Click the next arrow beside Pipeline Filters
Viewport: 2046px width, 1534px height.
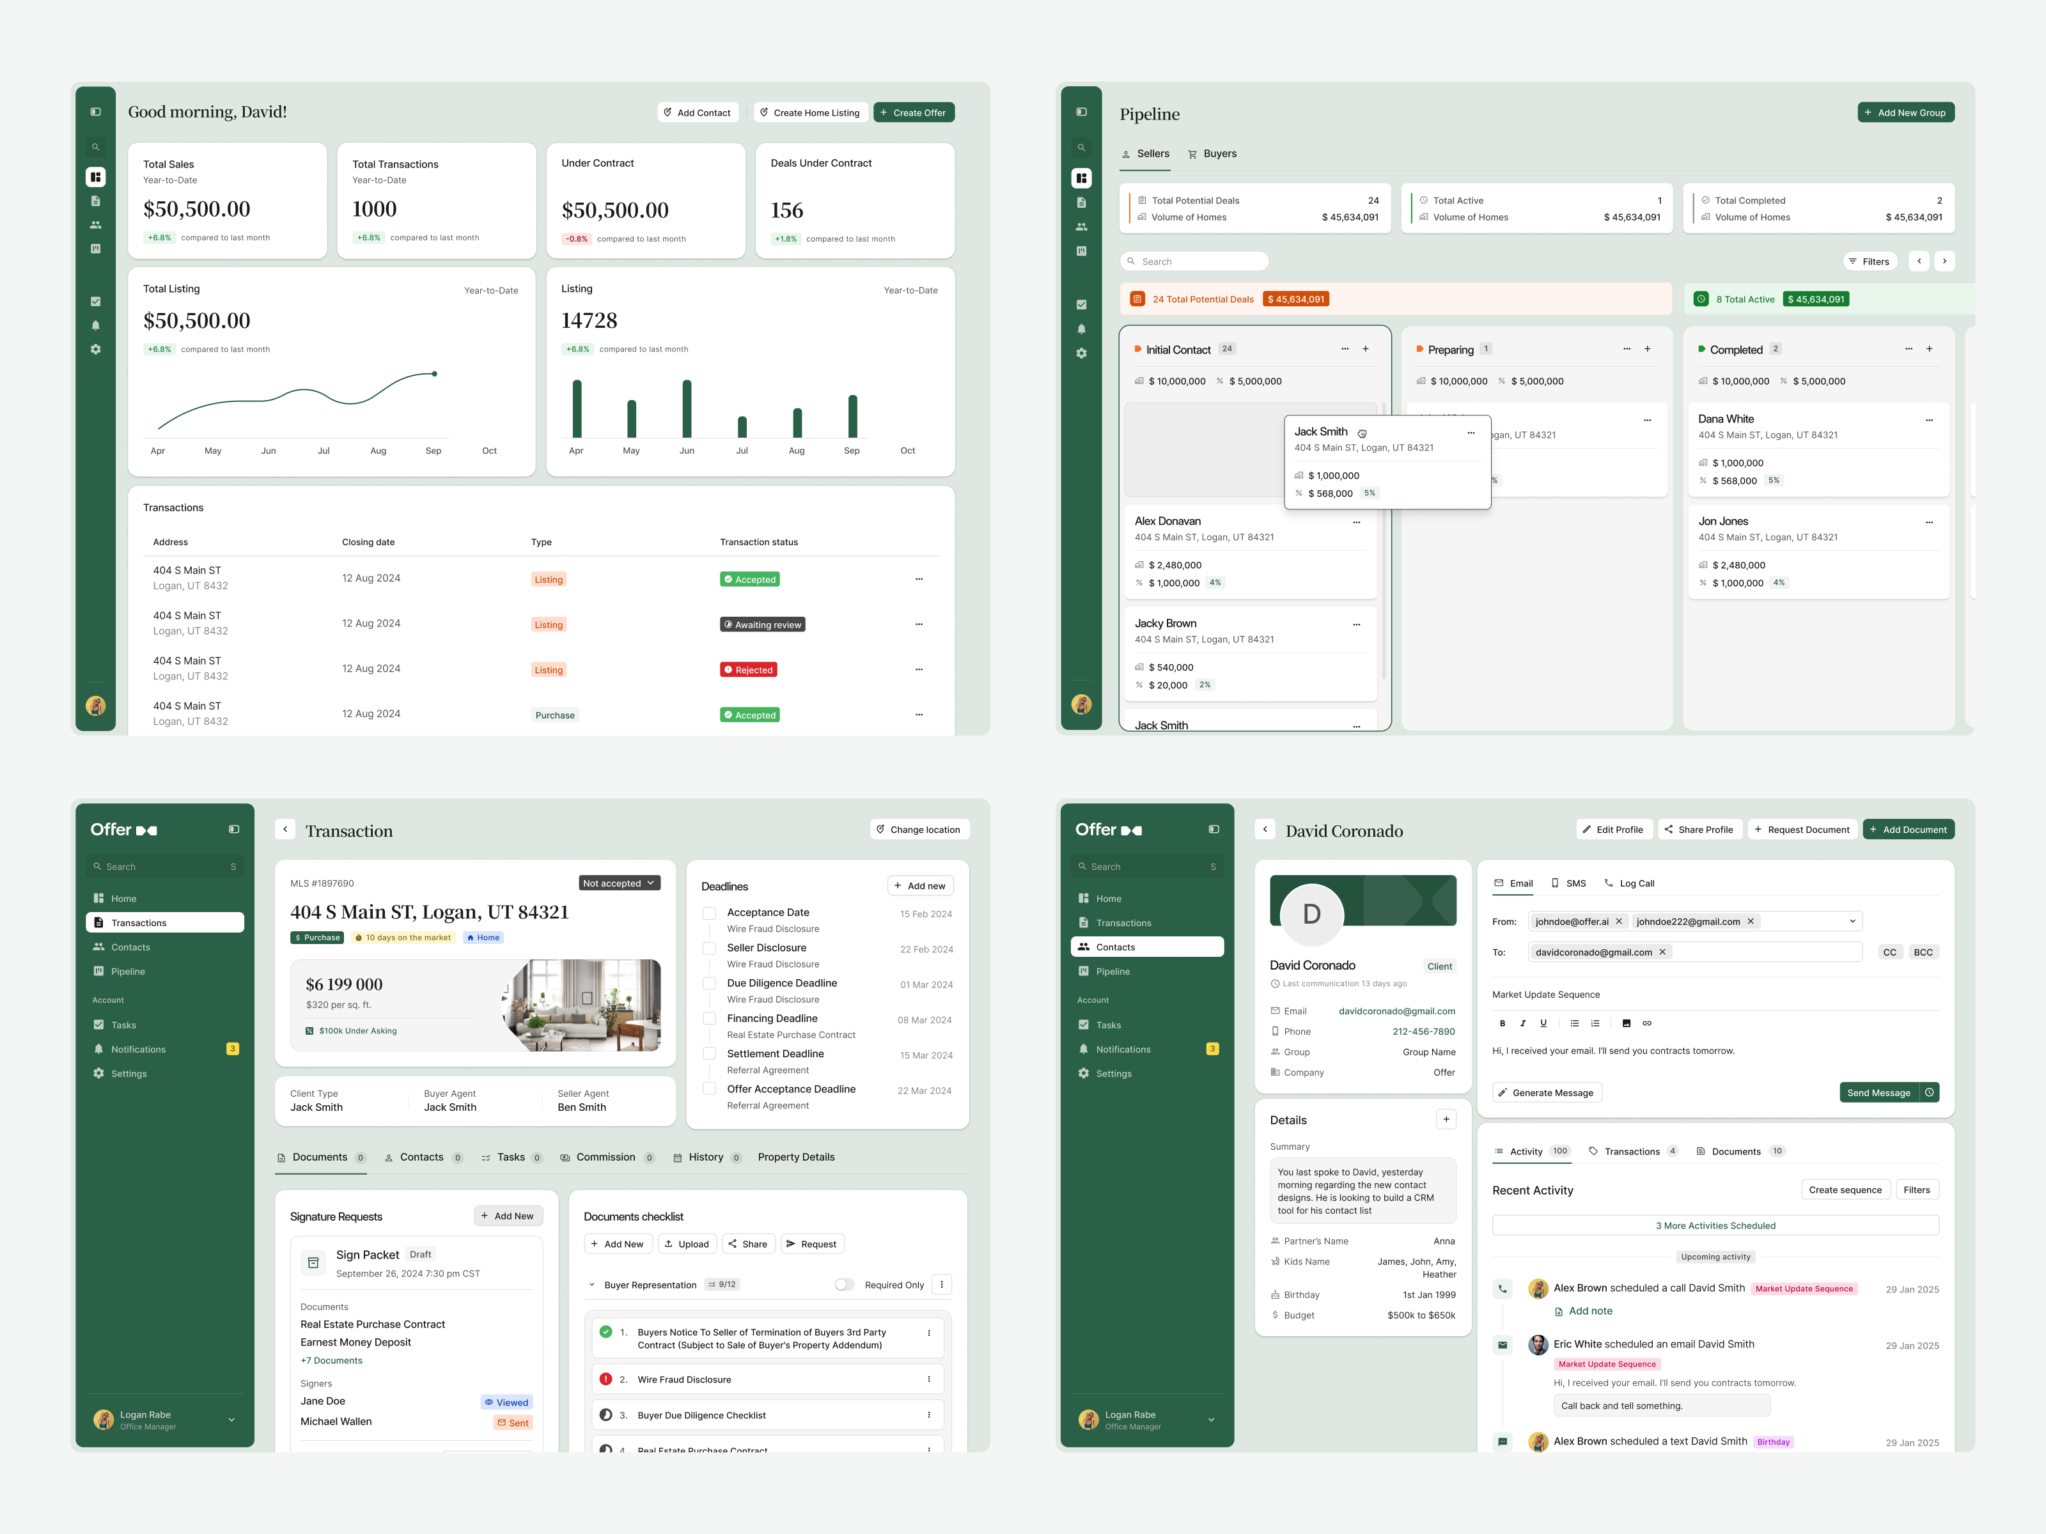coord(1944,261)
